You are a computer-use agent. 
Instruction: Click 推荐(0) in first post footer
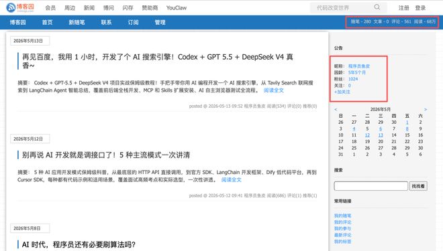coord(310,106)
